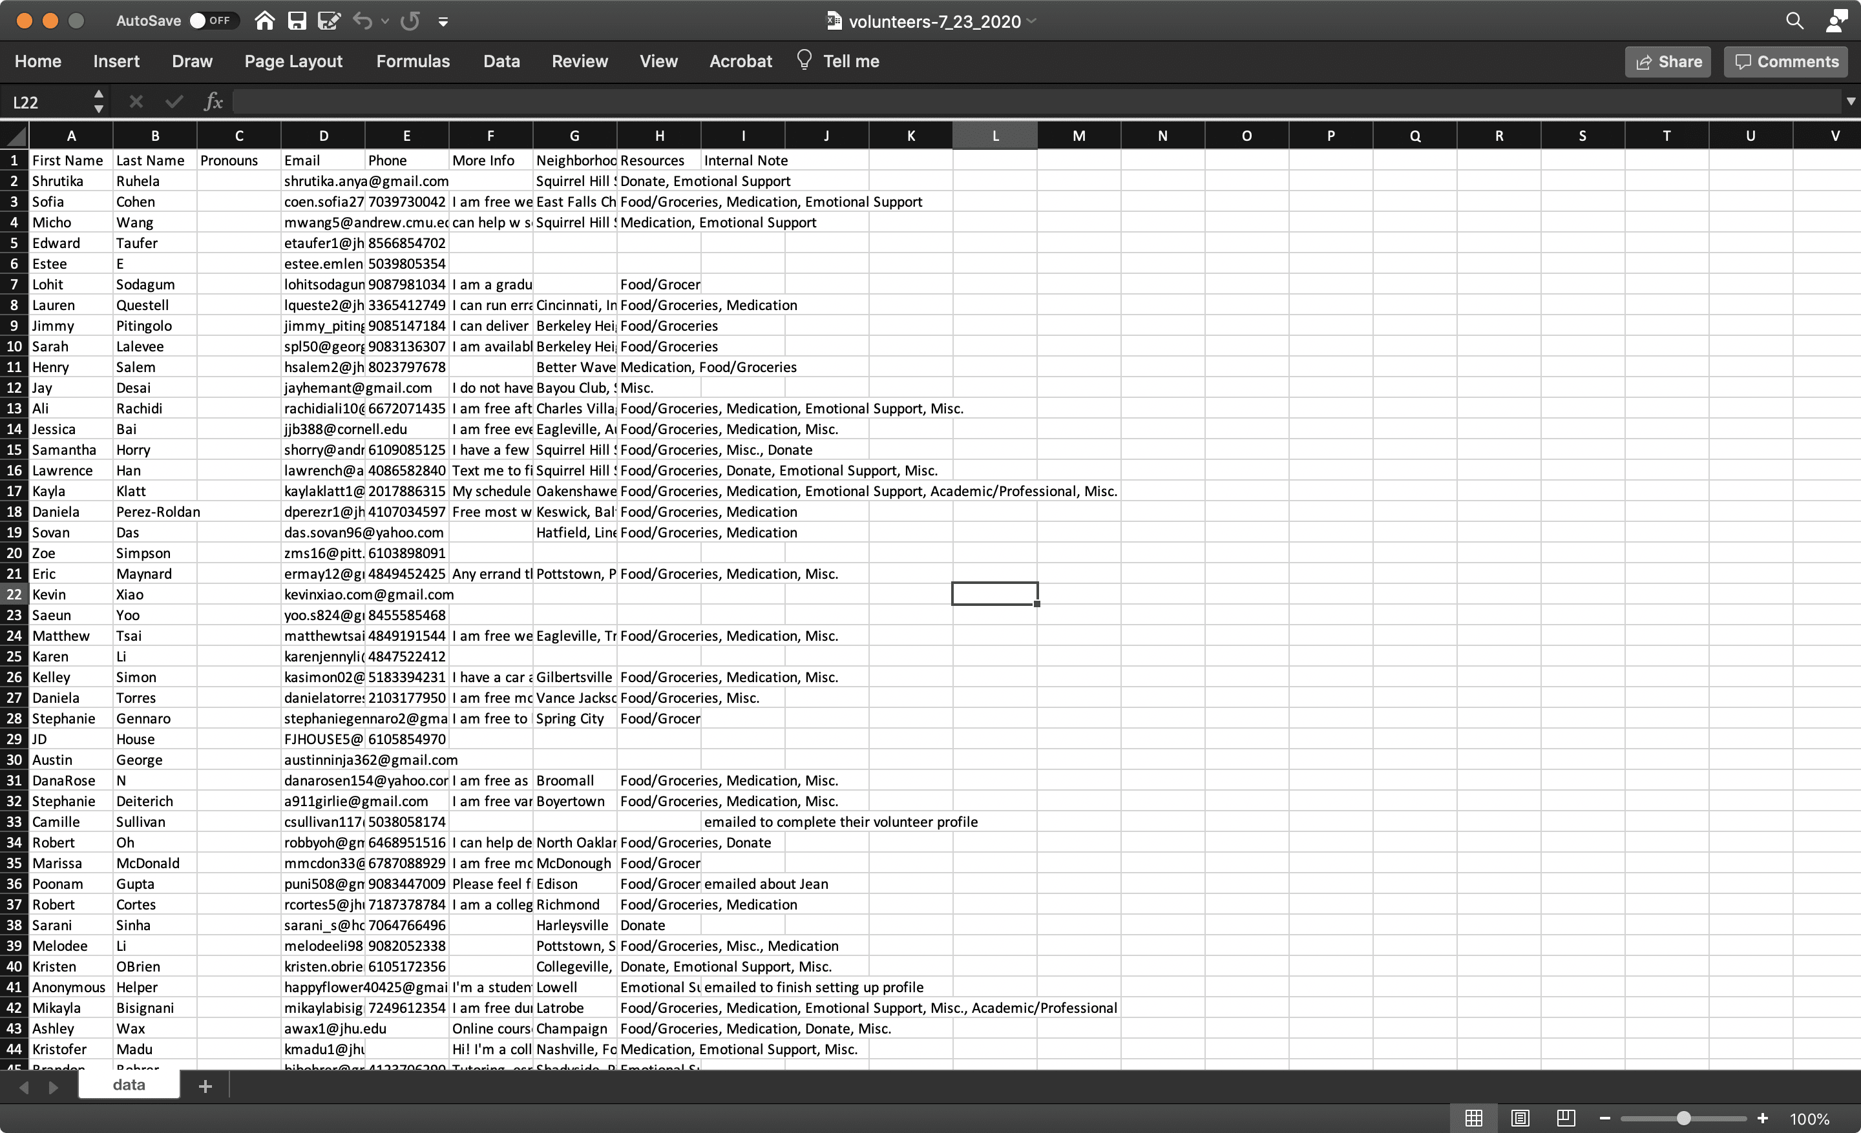Click the Undo arrow icon

363,21
